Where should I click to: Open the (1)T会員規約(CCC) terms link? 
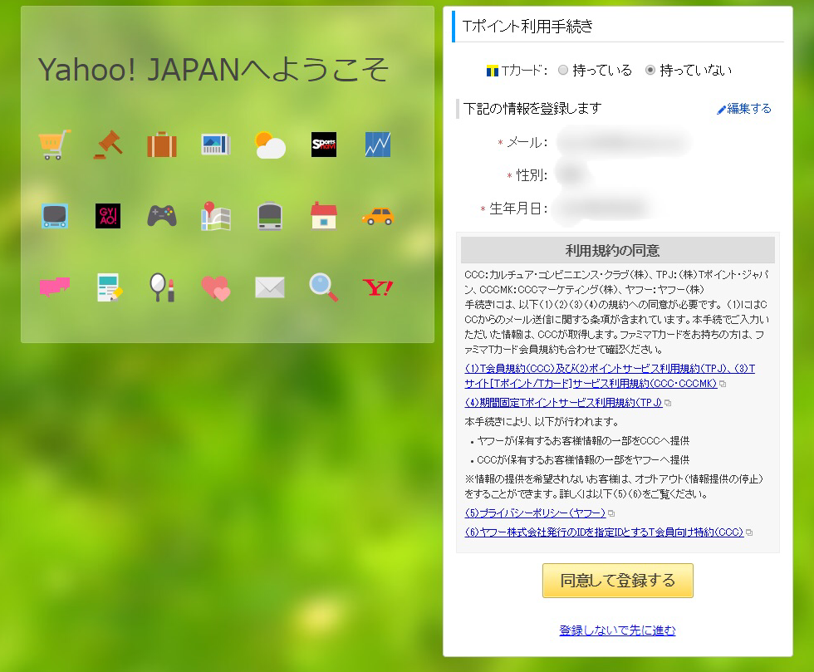[x=610, y=376]
